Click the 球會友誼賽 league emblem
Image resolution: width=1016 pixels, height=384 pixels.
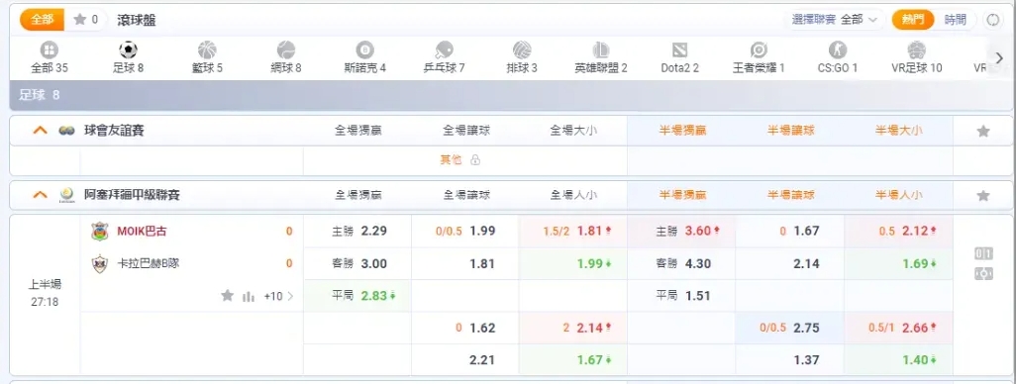(x=66, y=131)
